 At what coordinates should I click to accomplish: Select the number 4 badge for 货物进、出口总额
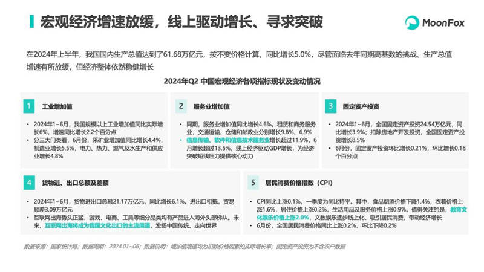tap(29, 181)
